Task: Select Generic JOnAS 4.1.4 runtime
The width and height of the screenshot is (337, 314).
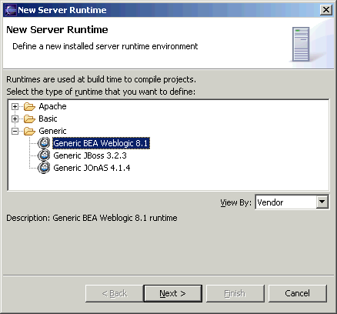Action: [x=92, y=168]
